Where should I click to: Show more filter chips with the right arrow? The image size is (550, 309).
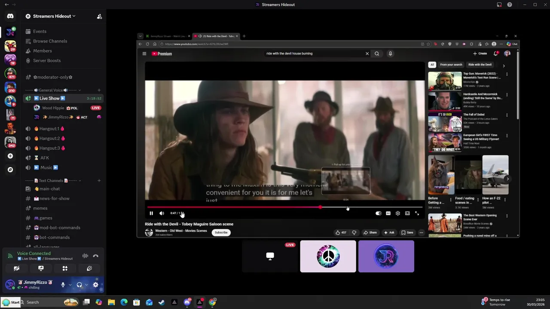click(504, 66)
